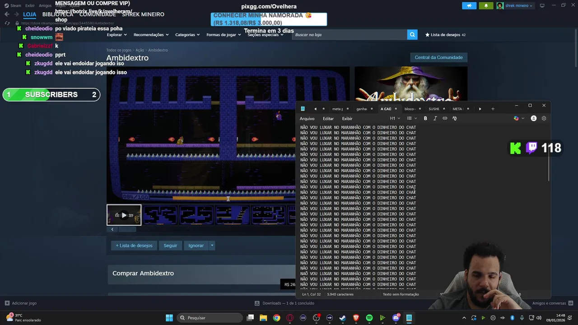
Task: Expand Explorar store menu
Action: tap(117, 35)
